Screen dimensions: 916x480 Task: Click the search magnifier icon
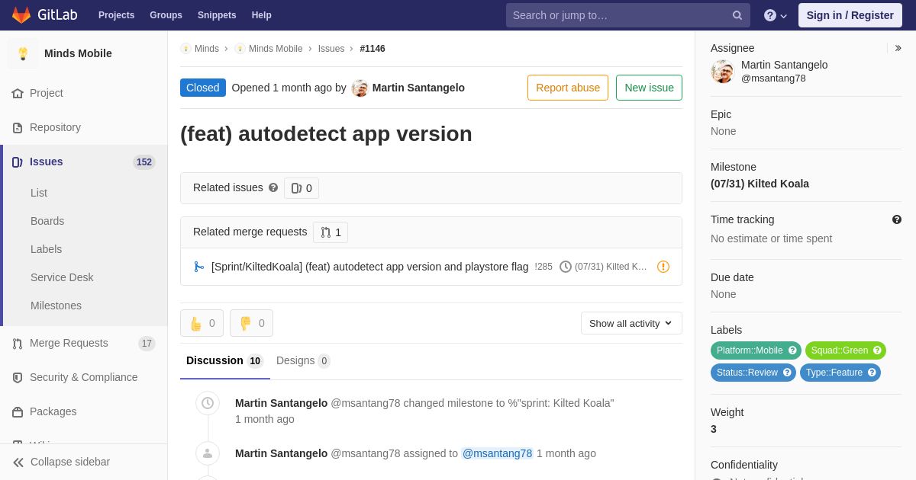737,15
